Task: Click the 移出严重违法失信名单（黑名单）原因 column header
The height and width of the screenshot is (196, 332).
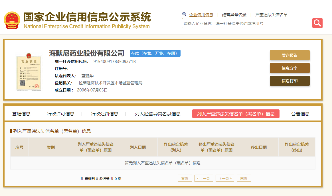Action: (x=216, y=147)
